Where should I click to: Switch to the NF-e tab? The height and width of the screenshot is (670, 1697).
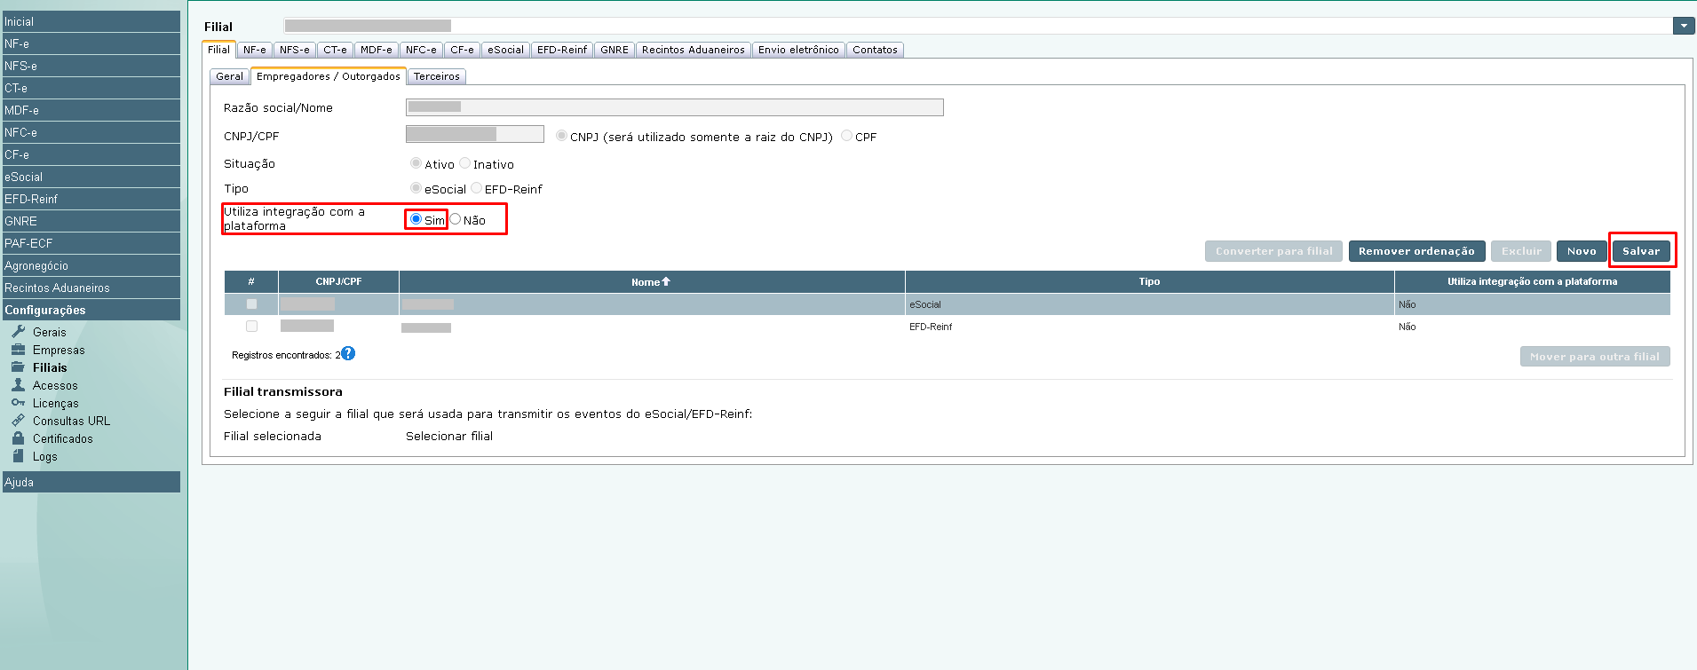(x=255, y=50)
